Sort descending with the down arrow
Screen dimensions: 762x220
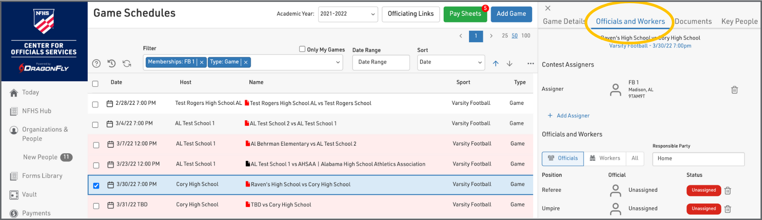510,64
